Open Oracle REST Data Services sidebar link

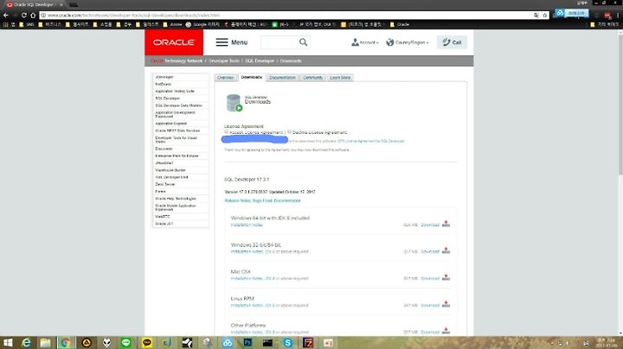coord(177,130)
